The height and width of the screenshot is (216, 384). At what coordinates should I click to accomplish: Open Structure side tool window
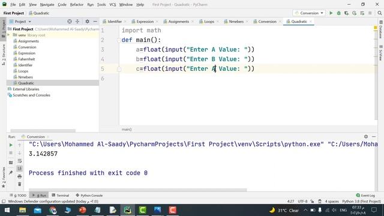click(4, 55)
